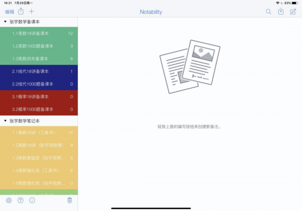This screenshot has width=302, height=211.
Task: Open the share icon in top bar
Action: point(21,12)
